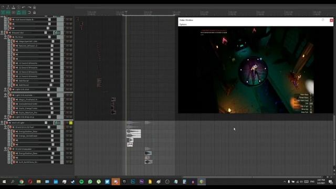The height and width of the screenshot is (189, 336).
Task: Open Project settings from the toolbar
Action: coord(19,7)
